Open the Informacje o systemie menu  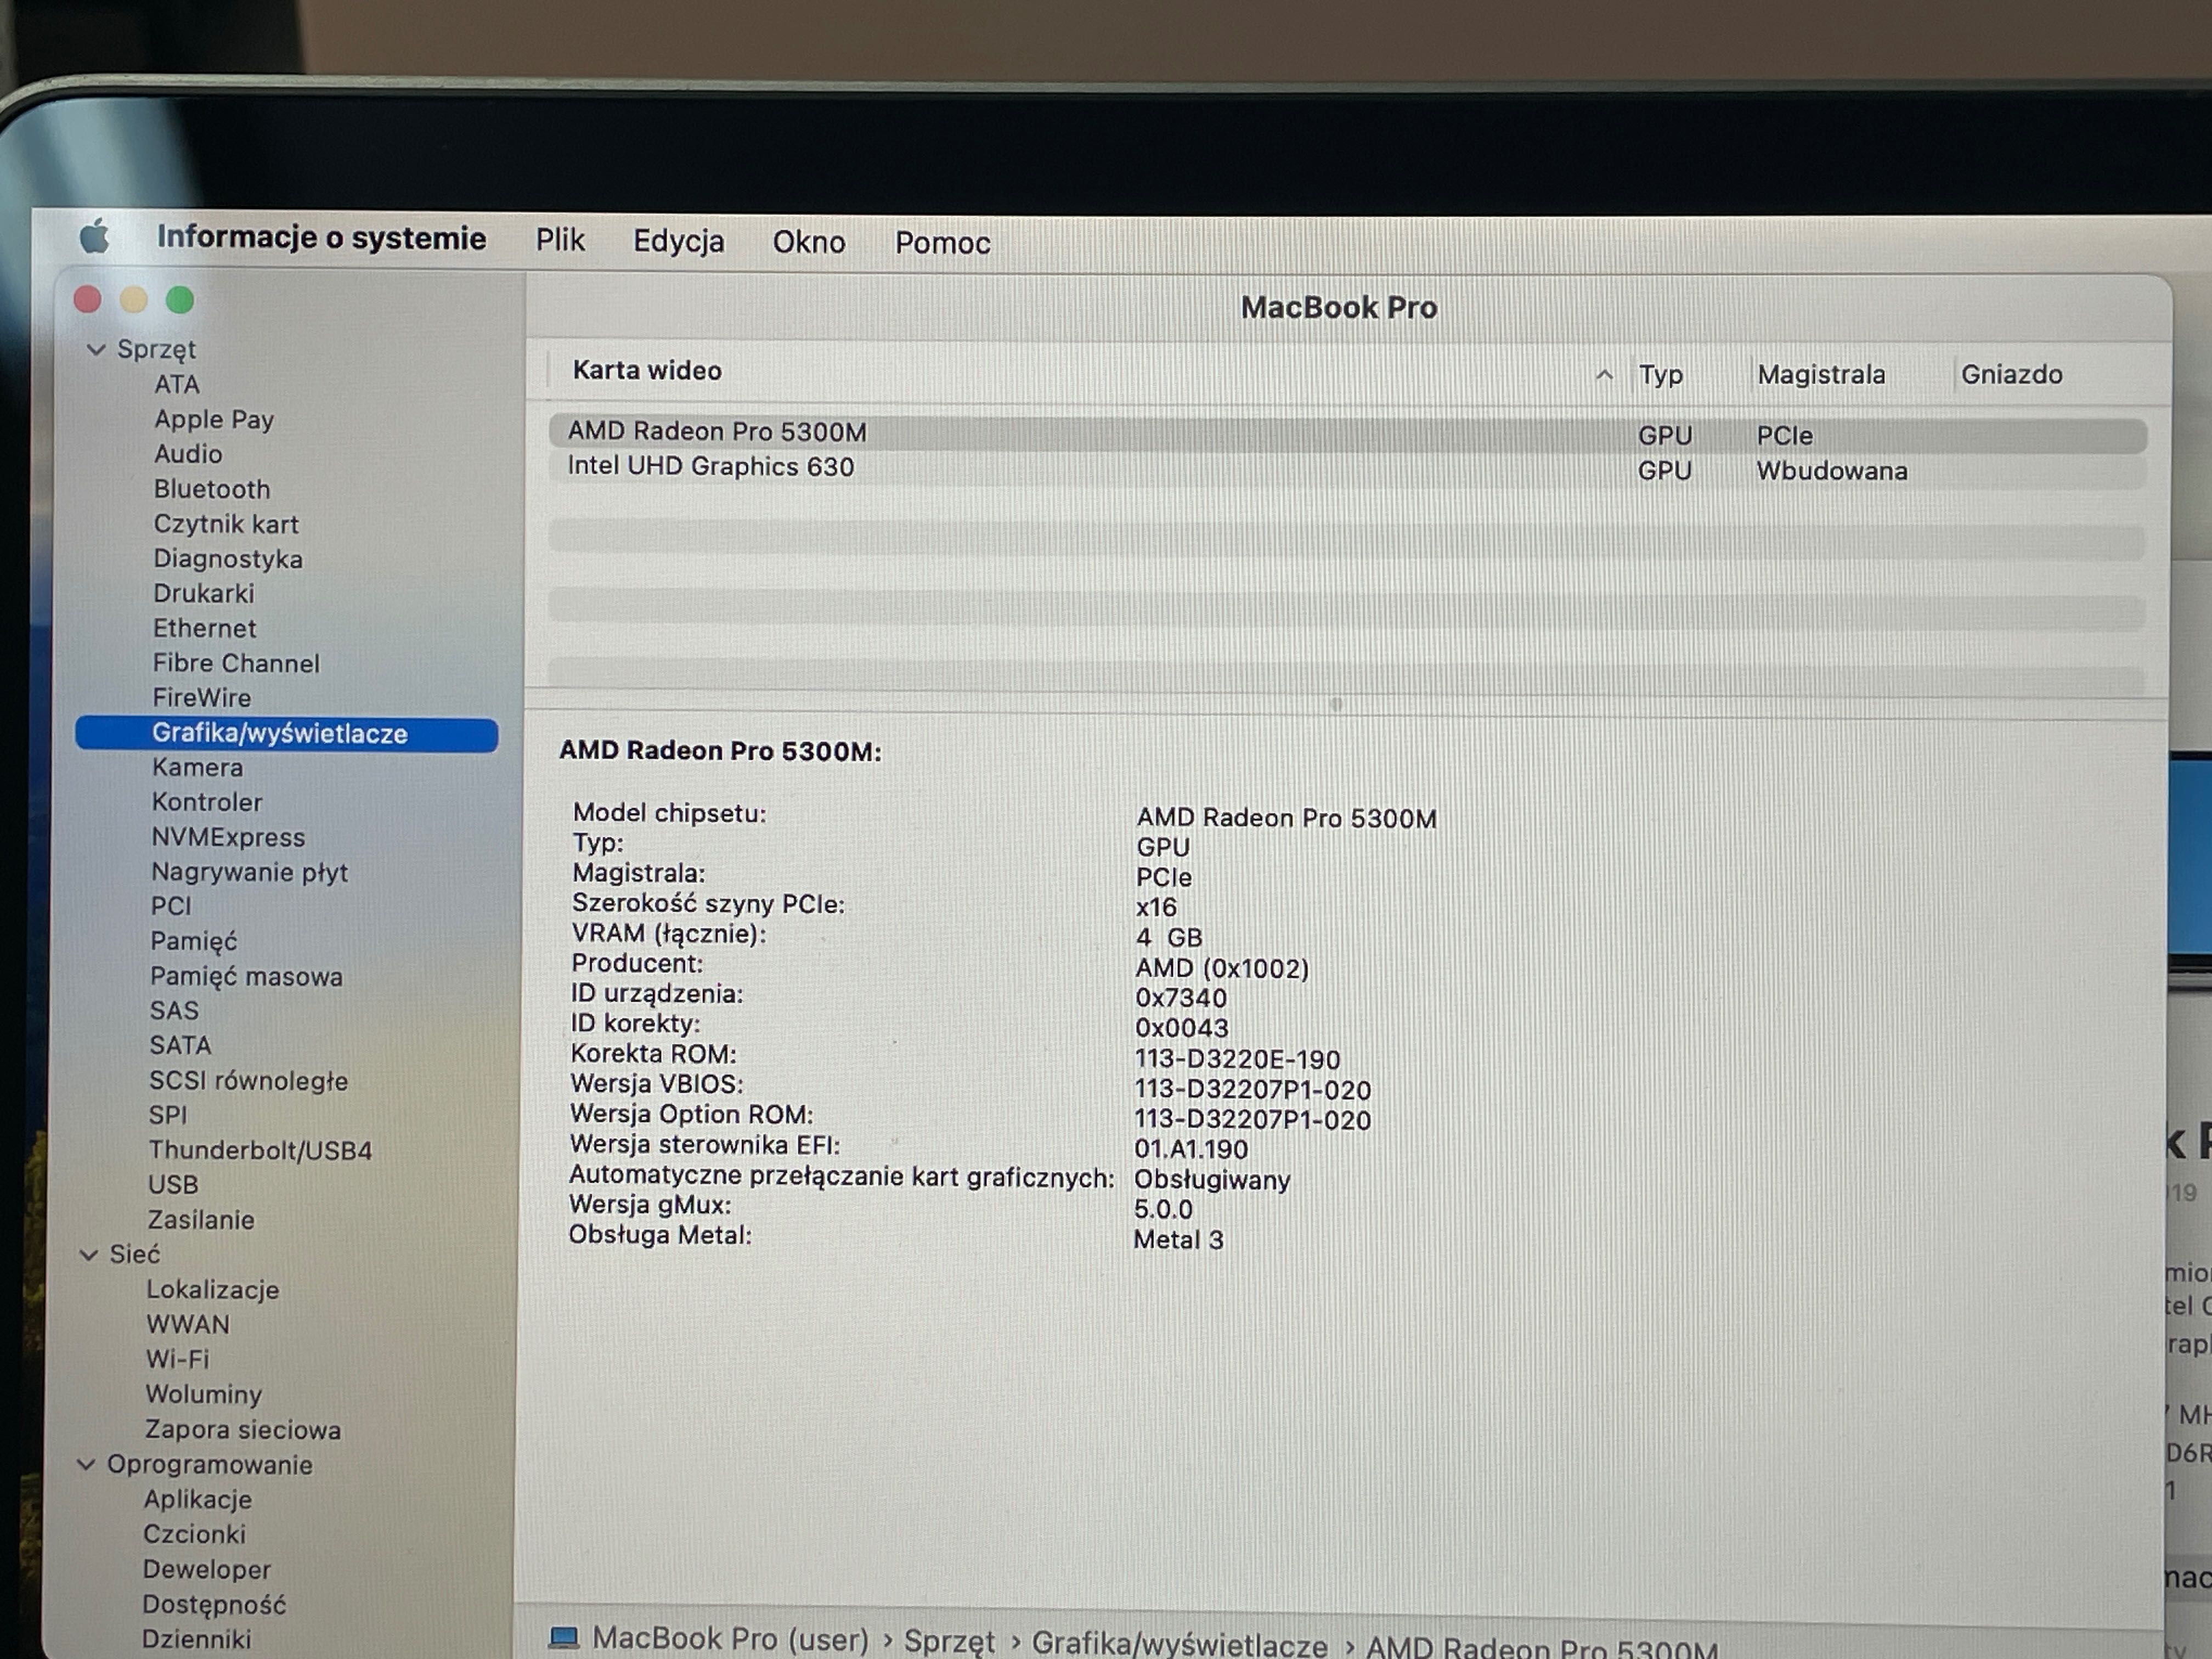click(x=321, y=238)
